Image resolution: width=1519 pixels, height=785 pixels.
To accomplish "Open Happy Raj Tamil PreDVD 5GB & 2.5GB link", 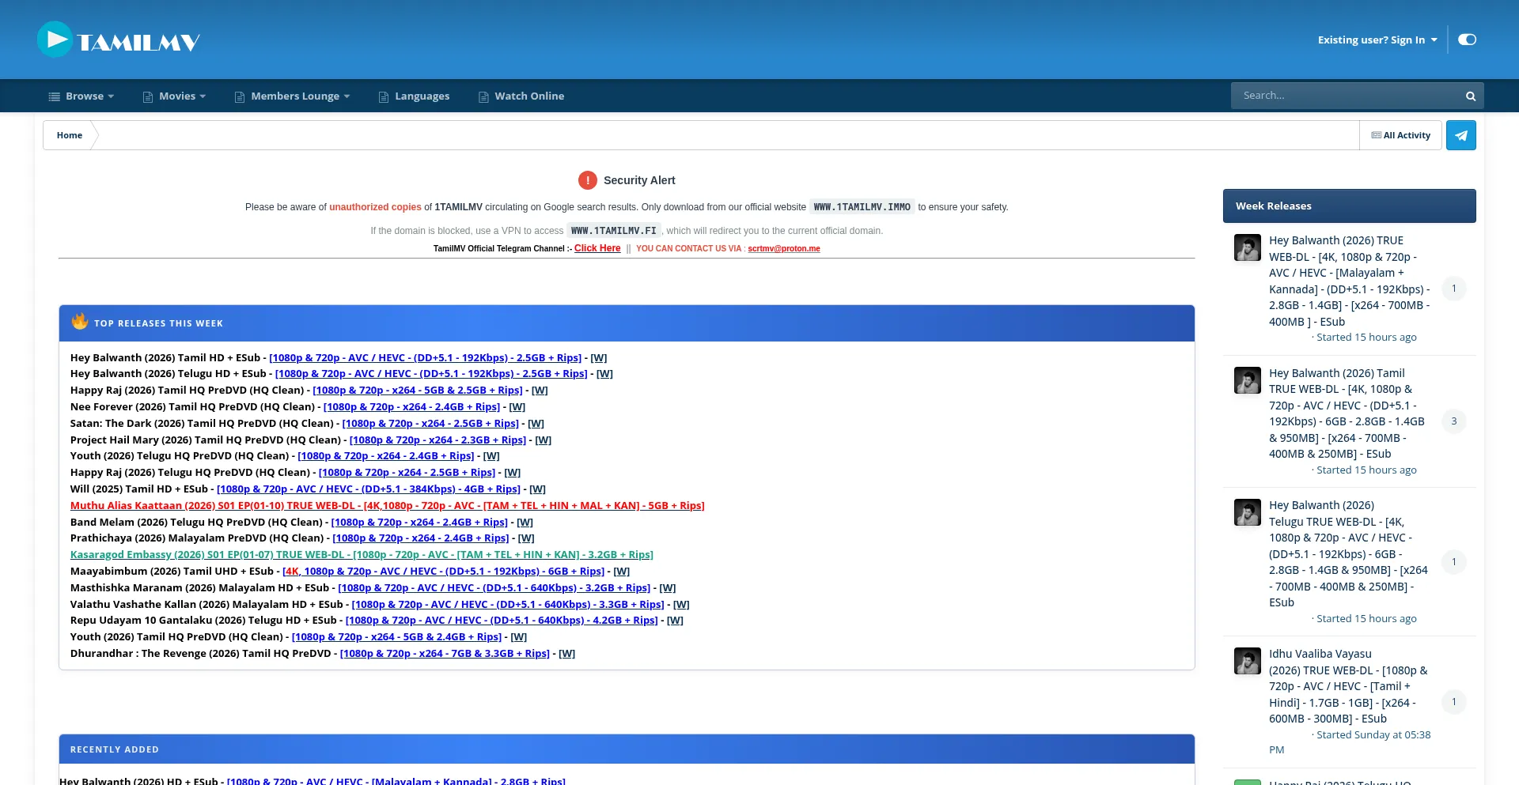I will 418,391.
